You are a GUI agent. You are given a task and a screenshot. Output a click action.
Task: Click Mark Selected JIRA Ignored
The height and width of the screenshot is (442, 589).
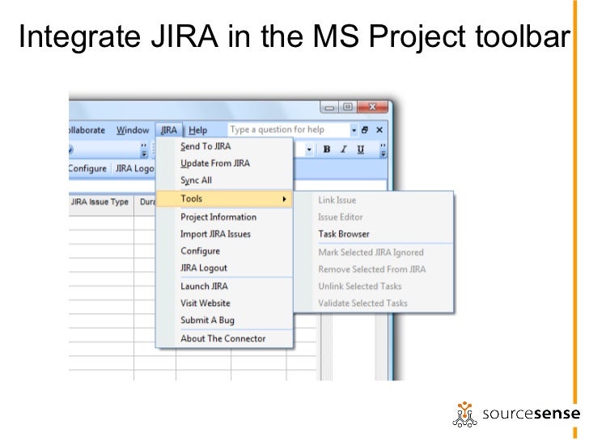[374, 253]
